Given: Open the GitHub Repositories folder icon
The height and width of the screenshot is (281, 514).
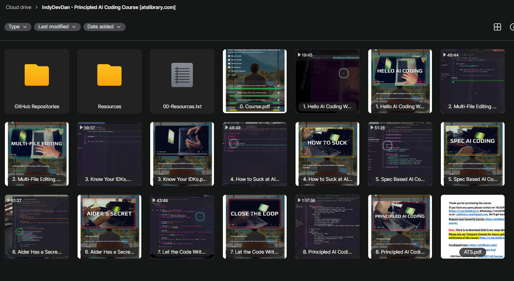Looking at the screenshot, I should coord(37,75).
